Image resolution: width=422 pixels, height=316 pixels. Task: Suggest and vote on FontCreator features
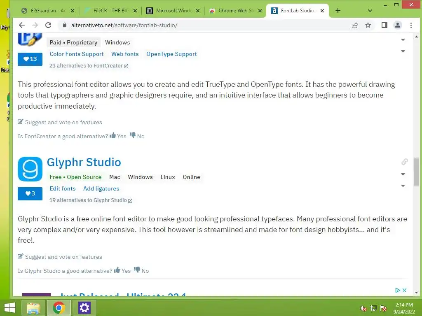point(60,122)
